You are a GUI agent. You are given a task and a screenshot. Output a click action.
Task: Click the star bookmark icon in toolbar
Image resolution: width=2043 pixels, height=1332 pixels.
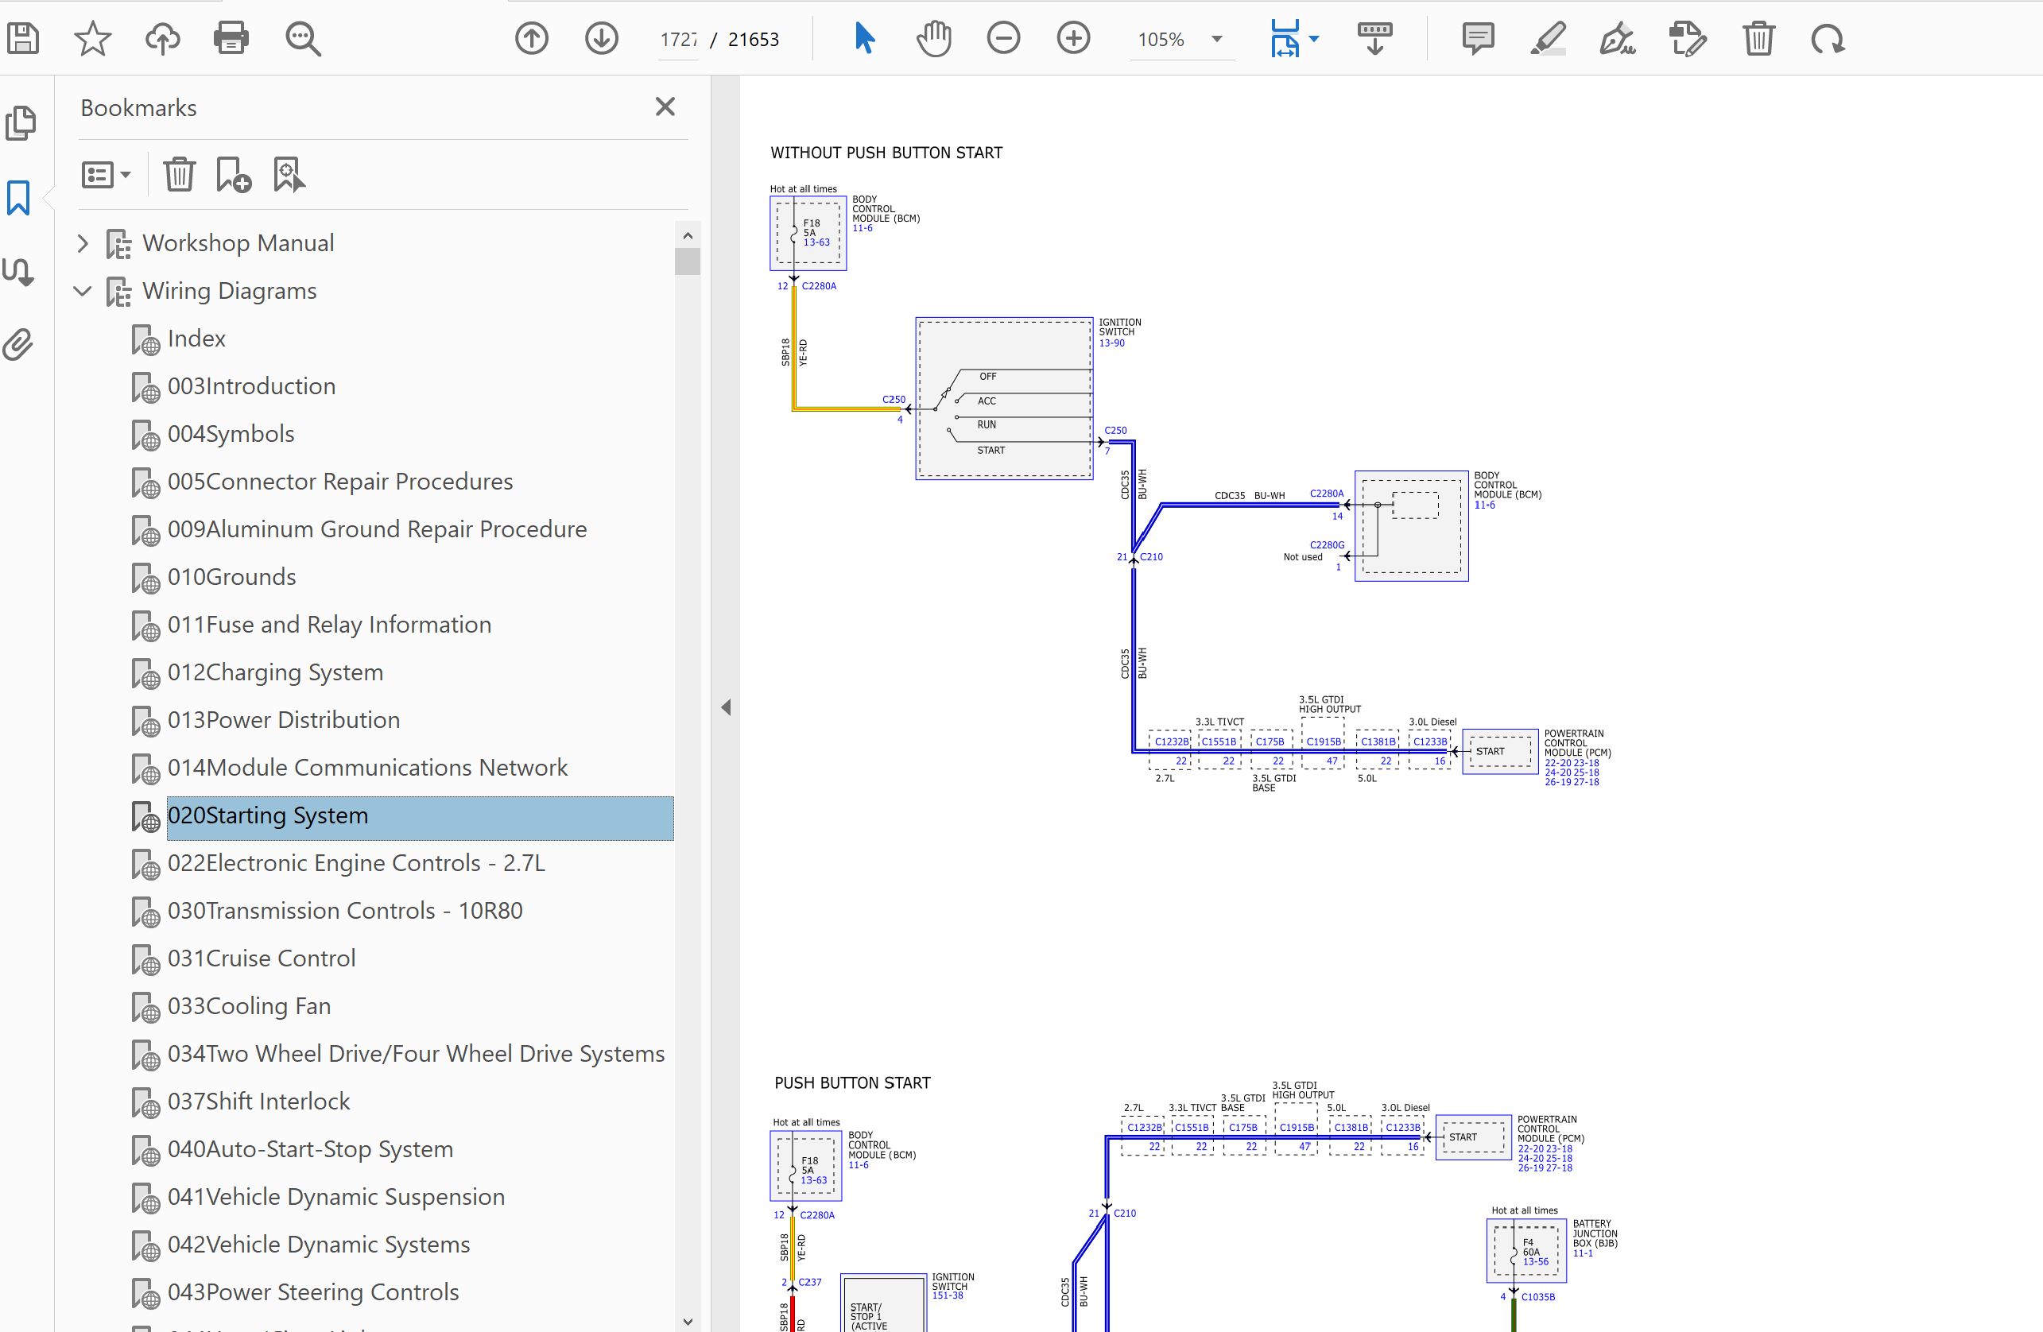[93, 39]
